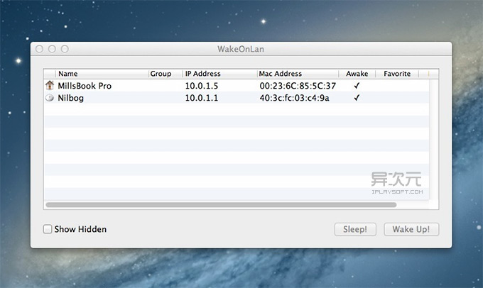Click the Sleep! button

click(x=355, y=229)
